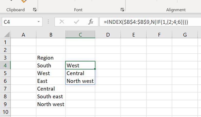
Task: Click the Insert Function fx icon
Action: [x=91, y=22]
